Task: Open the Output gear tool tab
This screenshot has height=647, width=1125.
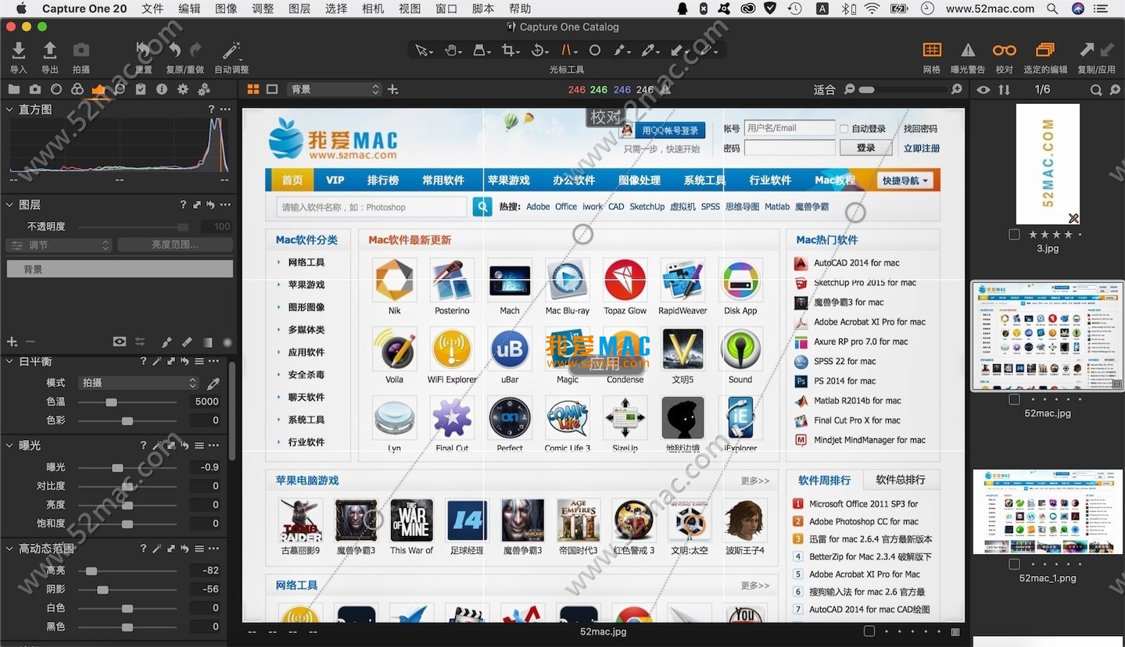Action: tap(183, 89)
